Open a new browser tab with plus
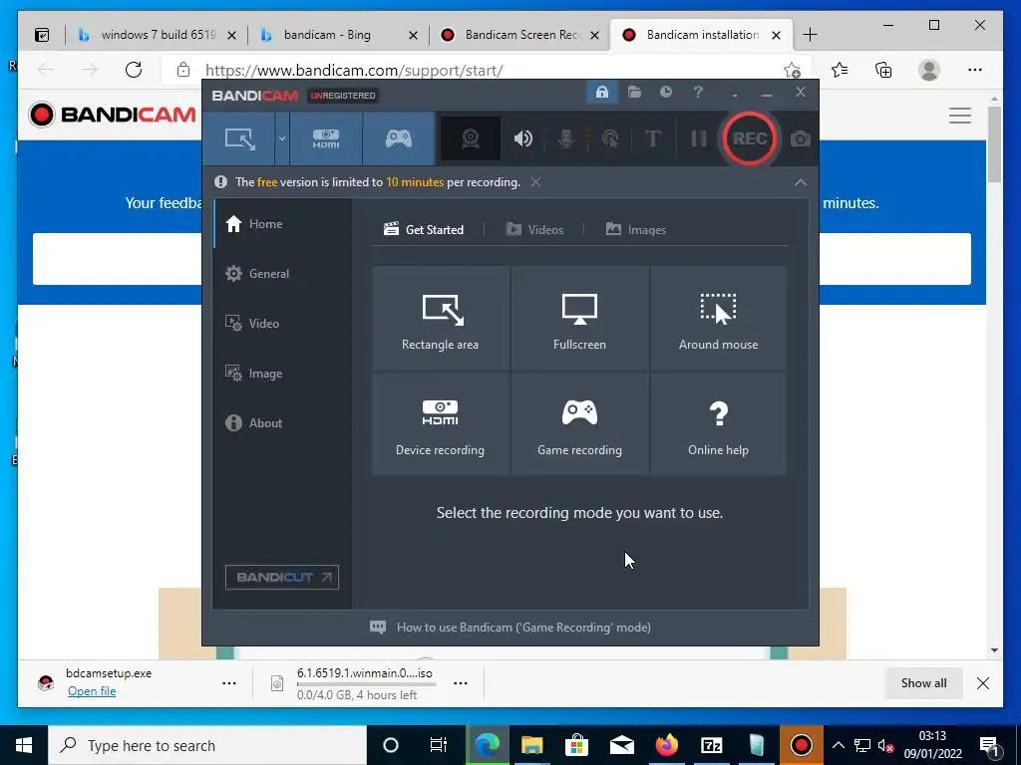The height and width of the screenshot is (765, 1021). coord(810,35)
